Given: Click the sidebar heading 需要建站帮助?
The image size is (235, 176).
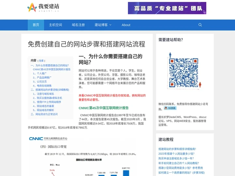Looking at the screenshot, I should (171, 40).
